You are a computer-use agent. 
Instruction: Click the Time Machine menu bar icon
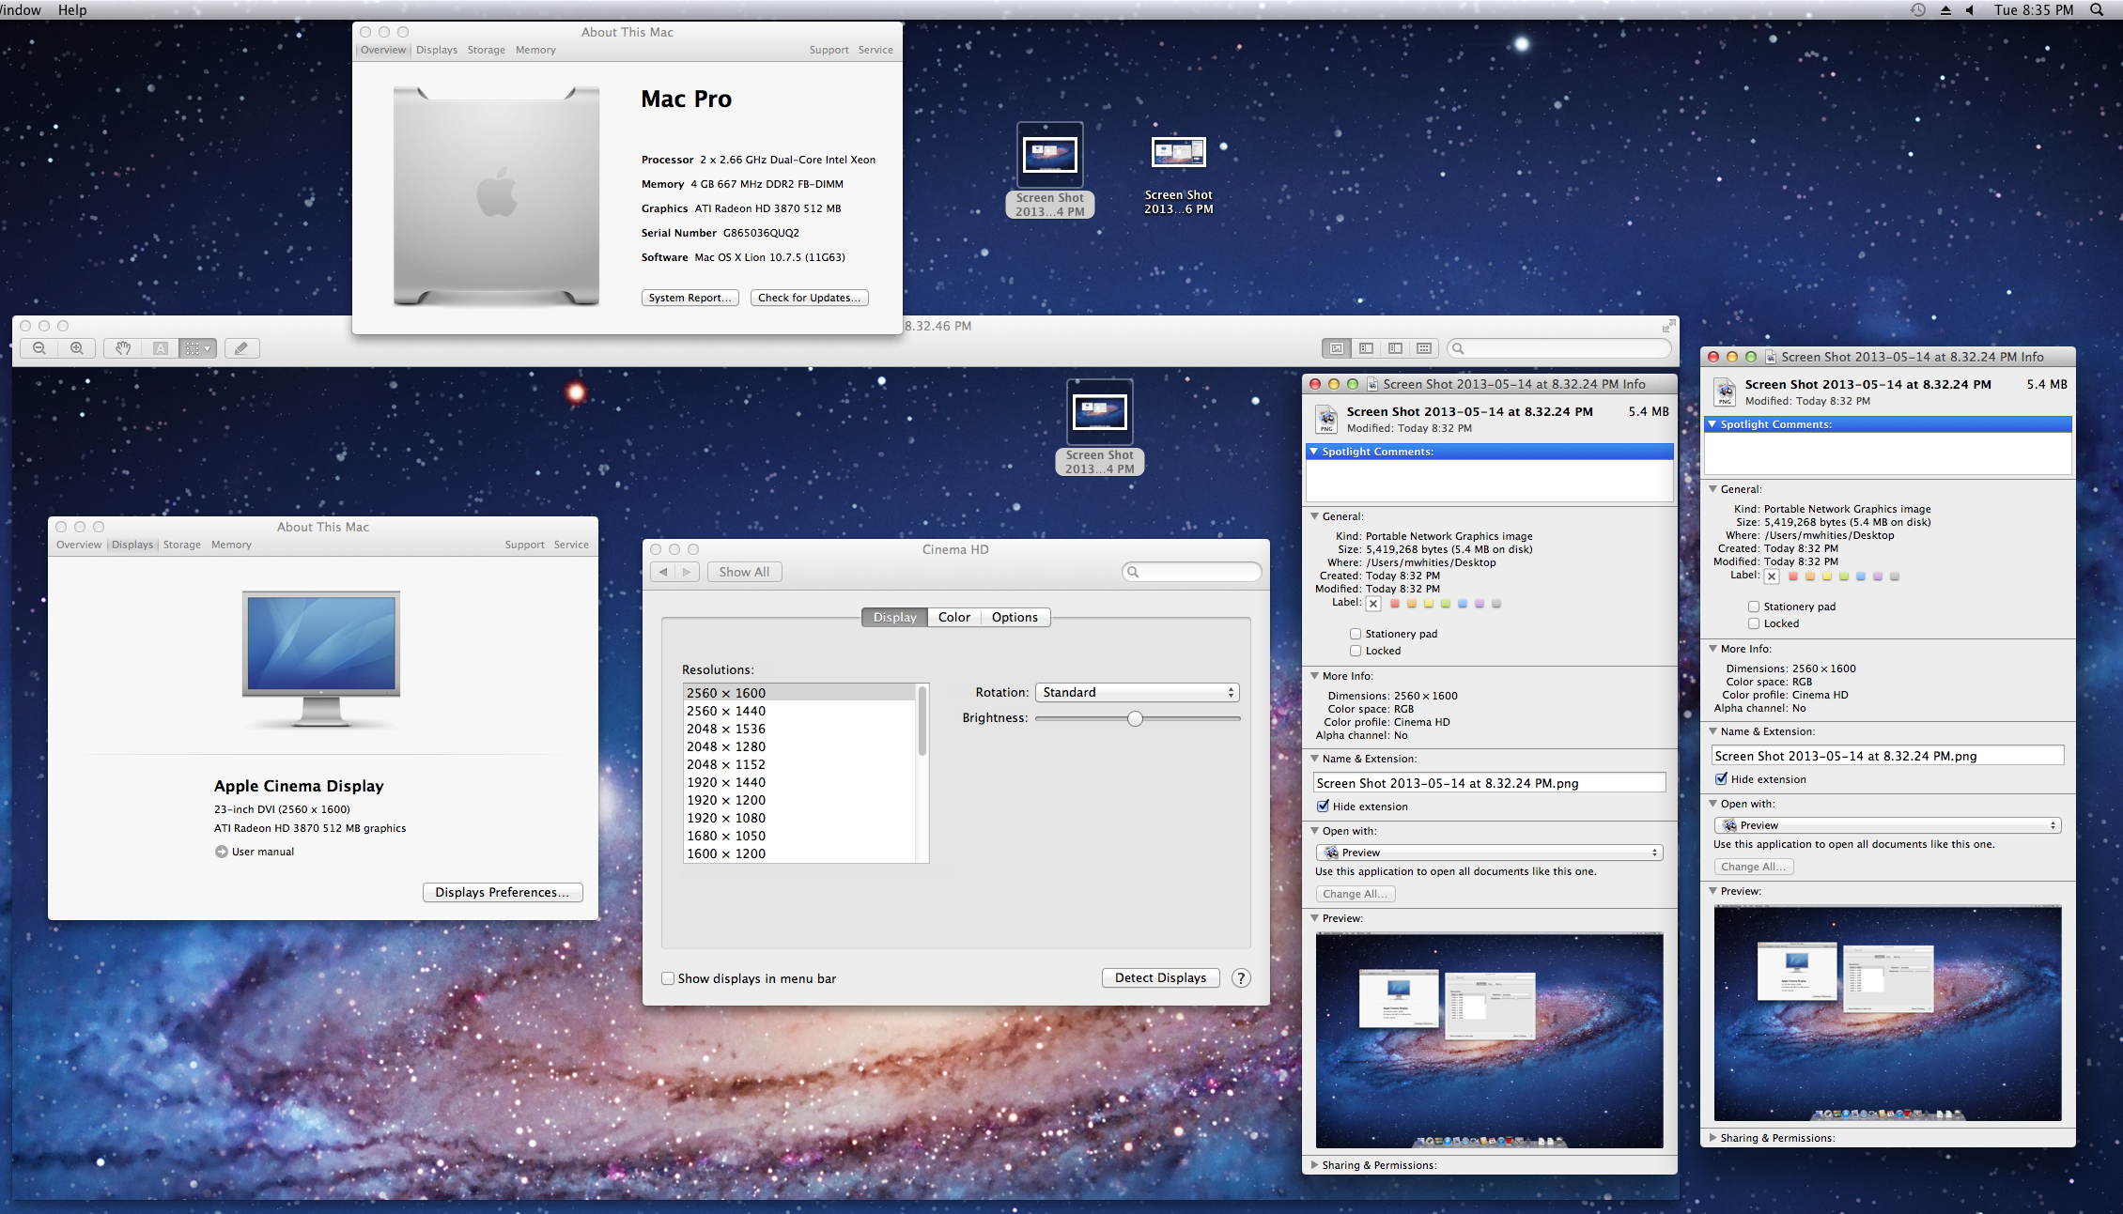[1917, 9]
